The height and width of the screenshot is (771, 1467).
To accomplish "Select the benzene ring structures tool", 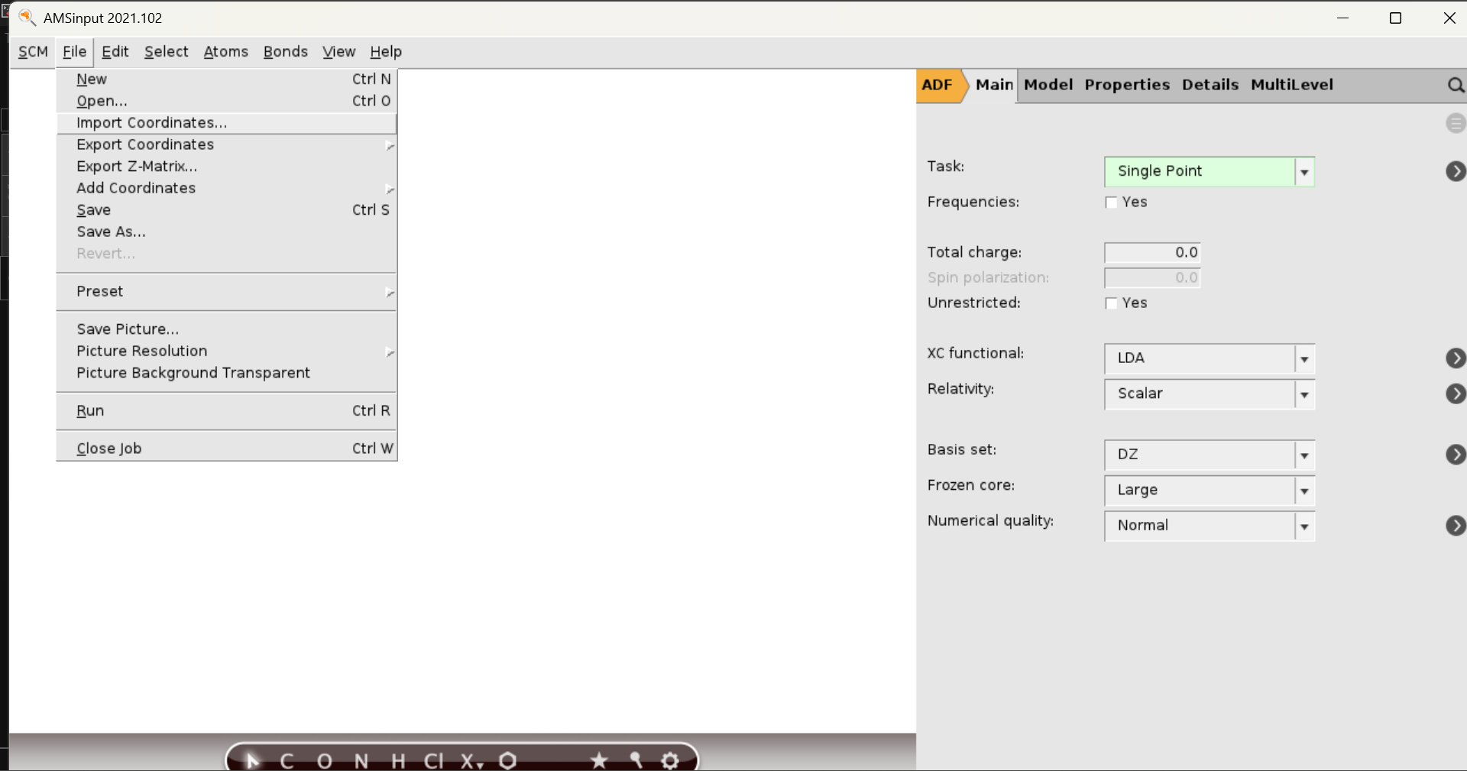I will (x=508, y=760).
